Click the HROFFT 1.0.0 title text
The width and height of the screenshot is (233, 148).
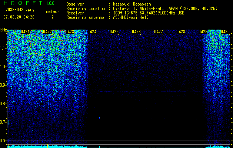coord(29,3)
